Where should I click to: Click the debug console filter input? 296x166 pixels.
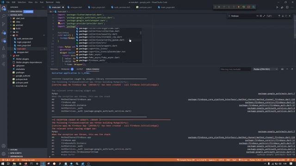[x=235, y=69]
